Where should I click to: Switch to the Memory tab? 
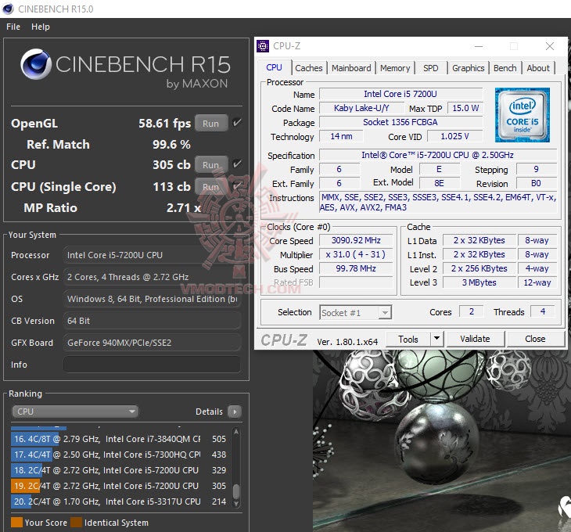click(x=395, y=68)
